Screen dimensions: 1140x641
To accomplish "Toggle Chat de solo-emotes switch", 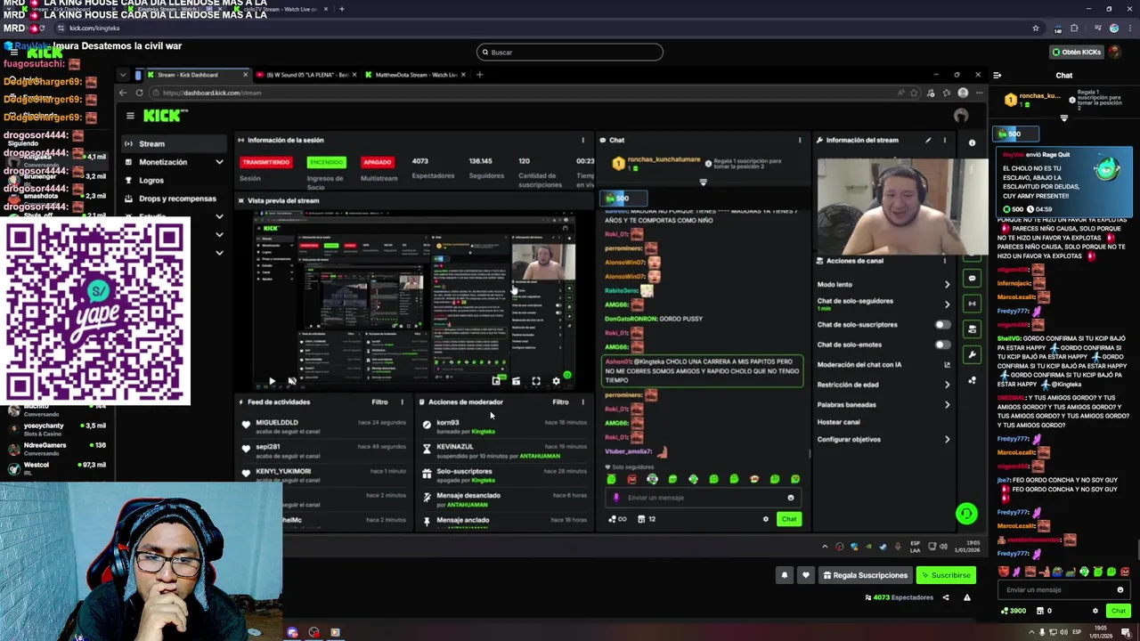I will [x=941, y=345].
